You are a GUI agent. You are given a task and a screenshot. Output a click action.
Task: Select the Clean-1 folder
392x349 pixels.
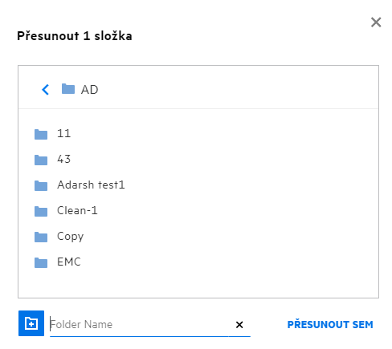pyautogui.click(x=77, y=210)
